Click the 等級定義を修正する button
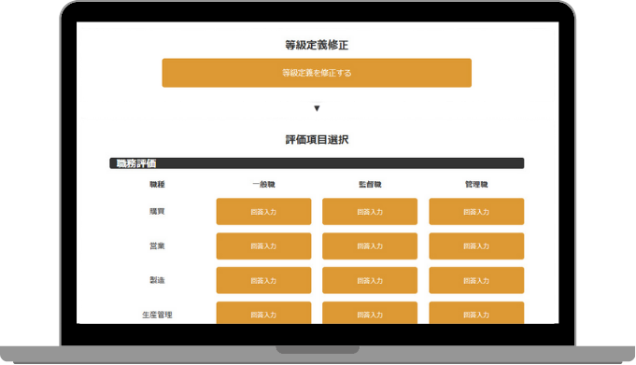Viewport: 636px width, 365px height. (x=317, y=73)
